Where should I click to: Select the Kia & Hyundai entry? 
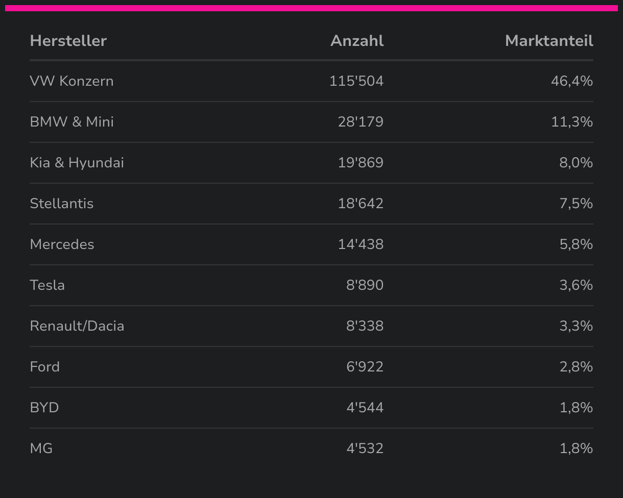(77, 163)
